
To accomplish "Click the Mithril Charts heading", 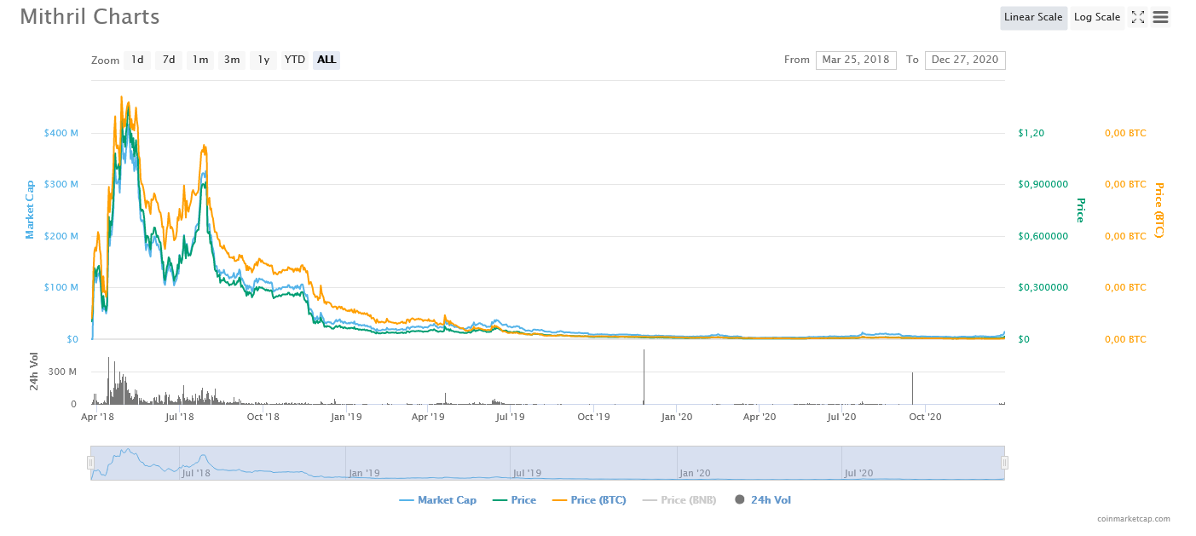I will click(x=90, y=16).
